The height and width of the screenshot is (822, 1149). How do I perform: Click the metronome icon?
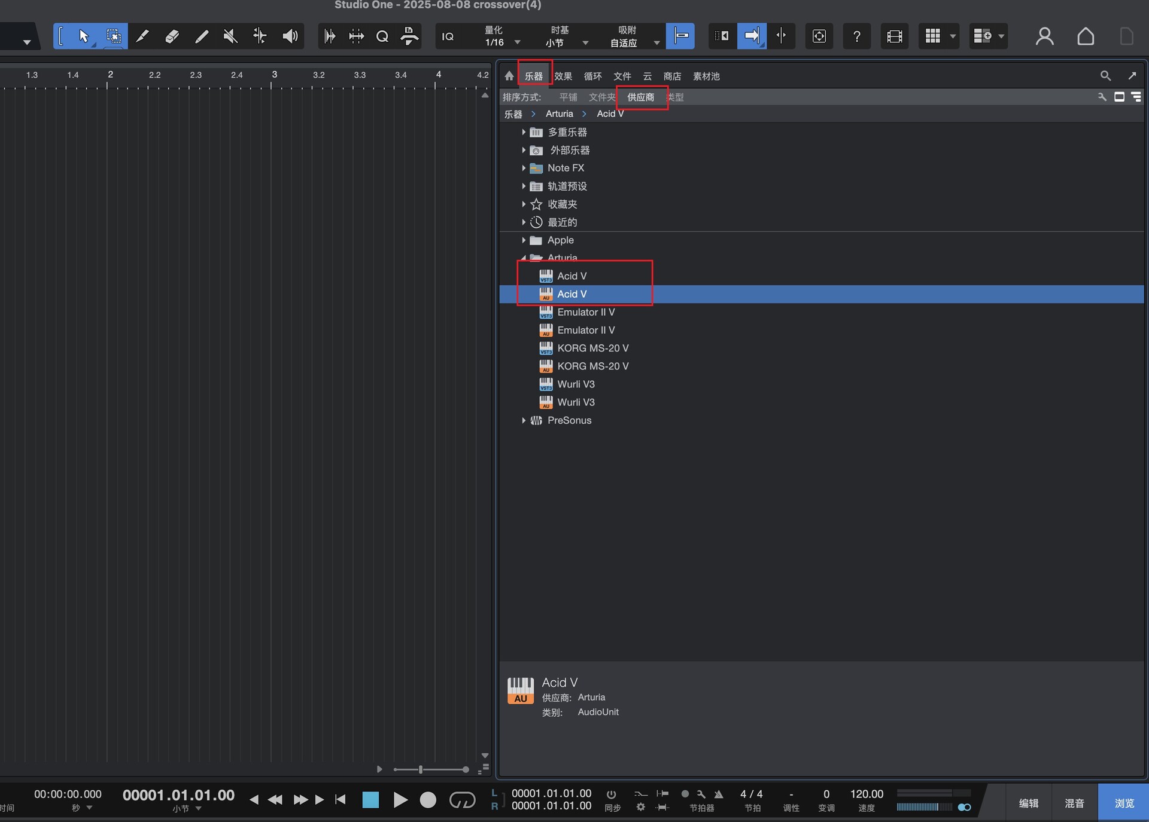tap(718, 795)
